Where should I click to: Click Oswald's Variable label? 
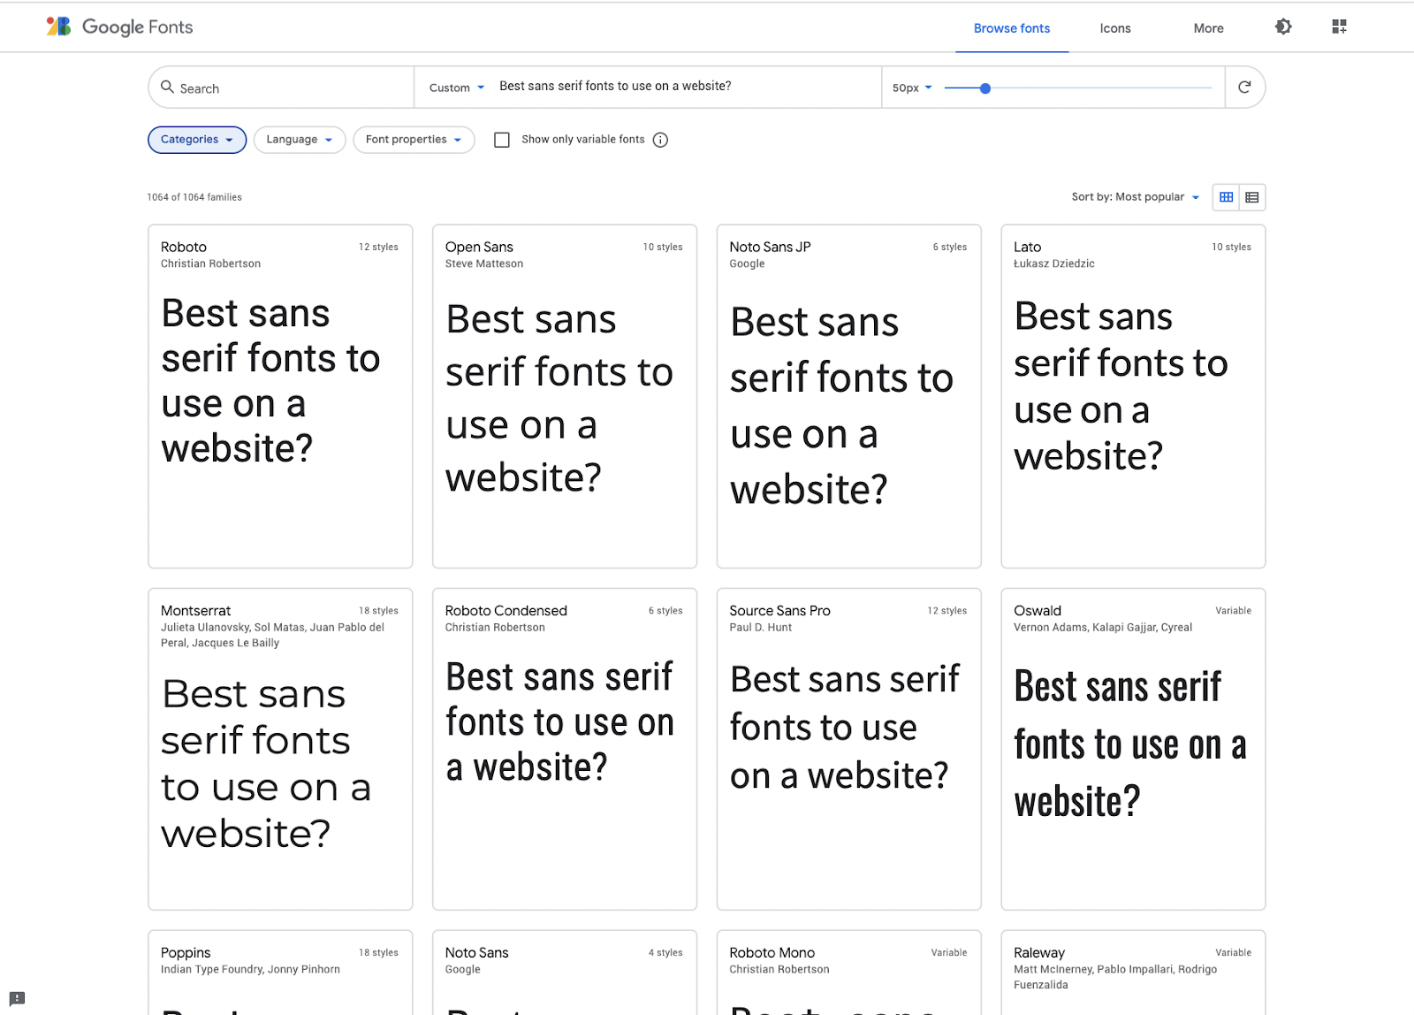click(x=1233, y=611)
